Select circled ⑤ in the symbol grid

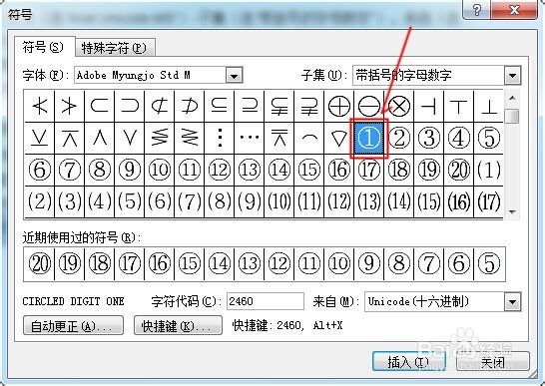tap(488, 138)
